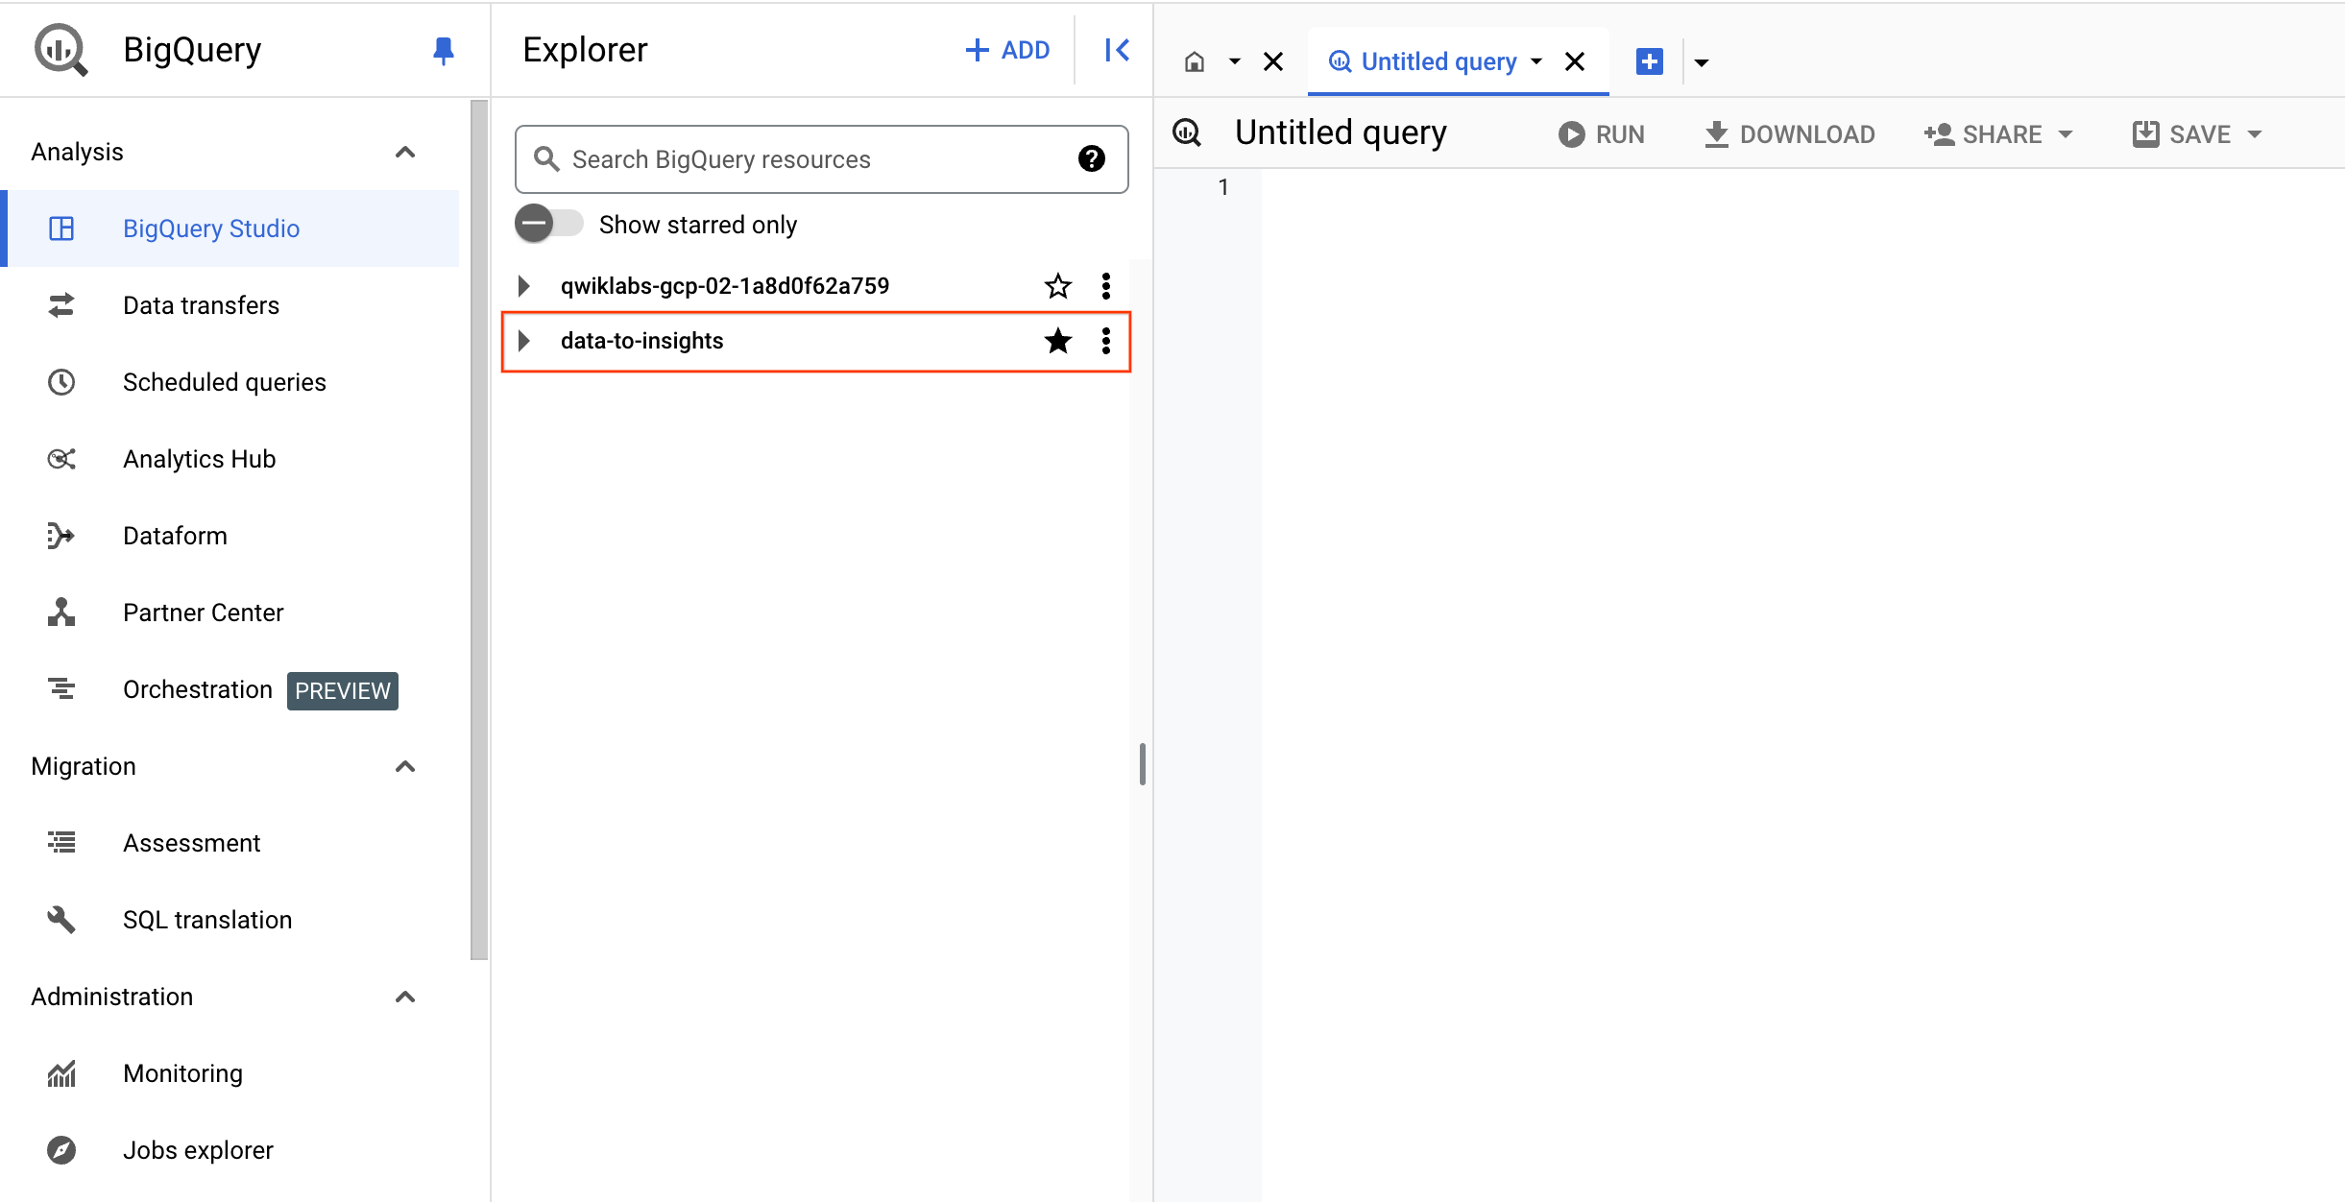Screen dimensions: 2345x1202
Task: Click the ADD button in Explorer
Action: click(x=1006, y=50)
